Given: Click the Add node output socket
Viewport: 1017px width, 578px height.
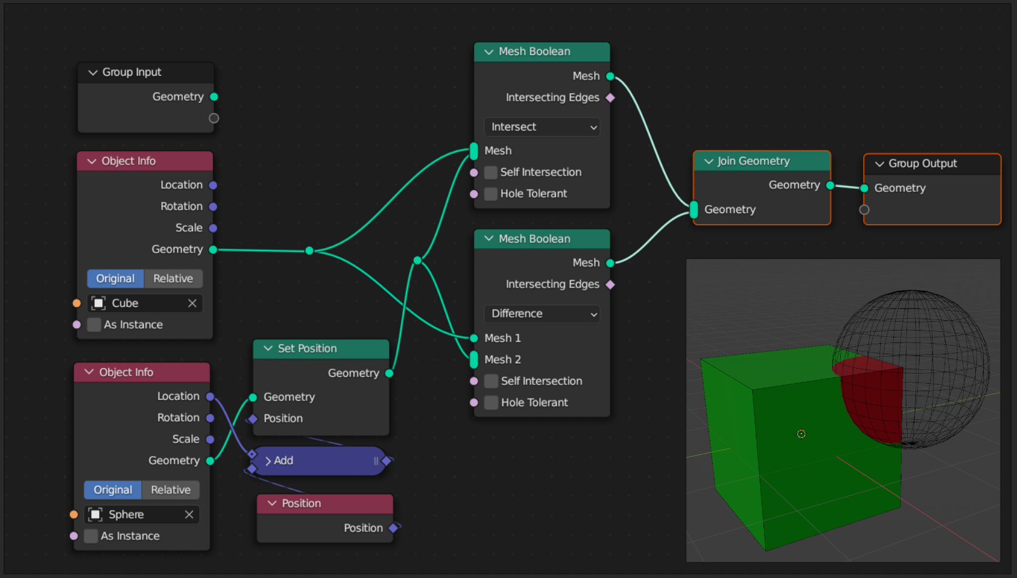Looking at the screenshot, I should click(x=387, y=461).
